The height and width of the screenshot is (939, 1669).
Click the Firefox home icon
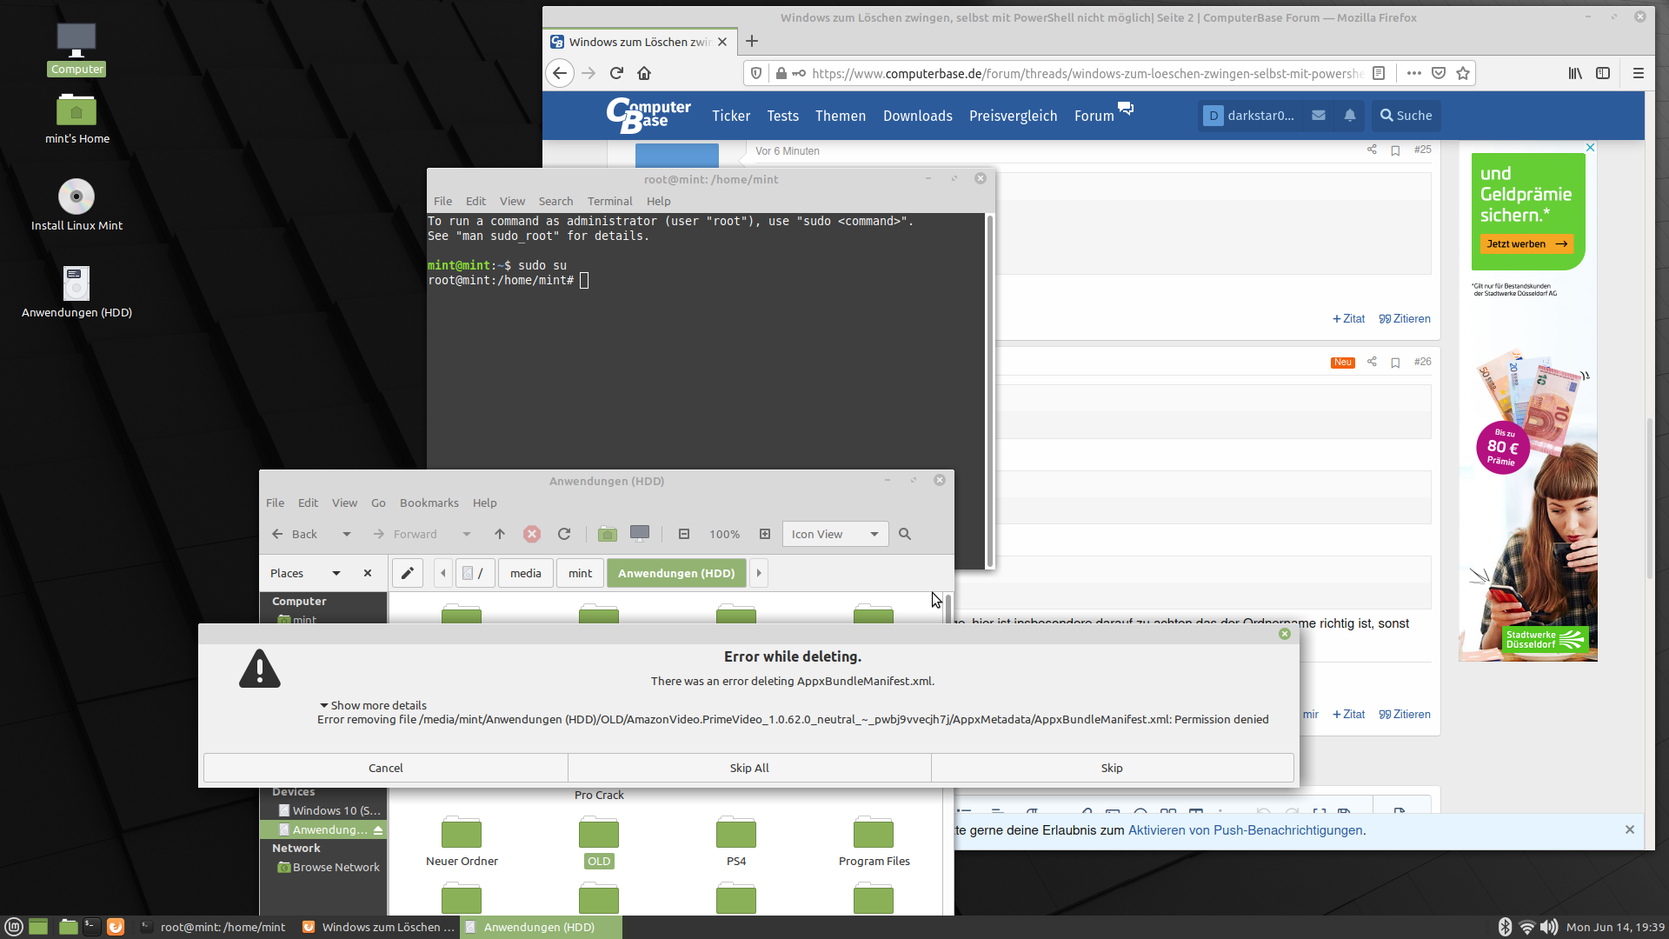(644, 73)
